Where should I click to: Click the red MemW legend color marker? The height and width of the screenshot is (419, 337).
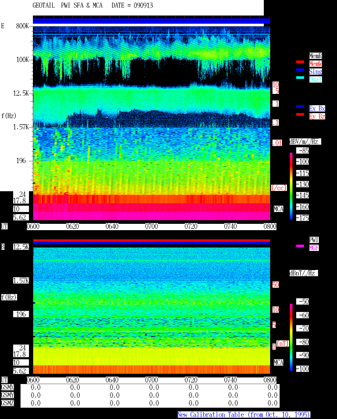(x=300, y=62)
